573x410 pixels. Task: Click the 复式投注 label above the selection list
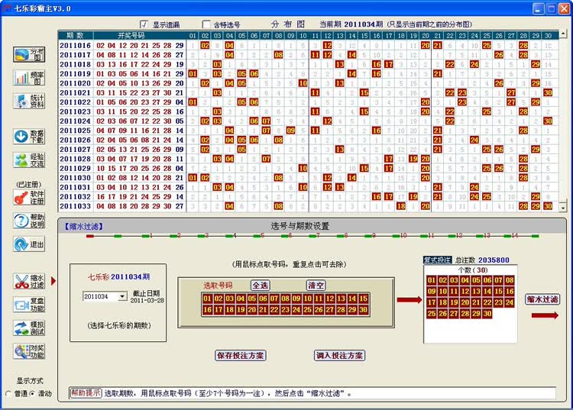[438, 260]
